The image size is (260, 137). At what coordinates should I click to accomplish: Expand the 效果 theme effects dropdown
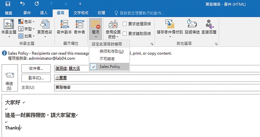coord(26,36)
